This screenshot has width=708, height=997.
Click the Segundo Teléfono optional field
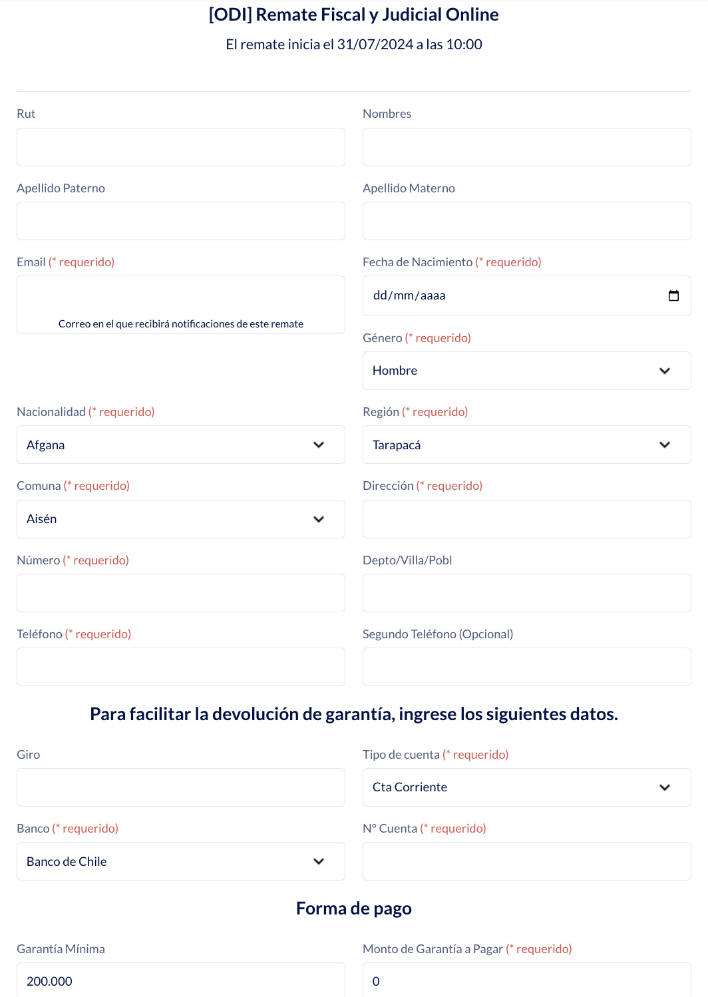[x=526, y=667]
